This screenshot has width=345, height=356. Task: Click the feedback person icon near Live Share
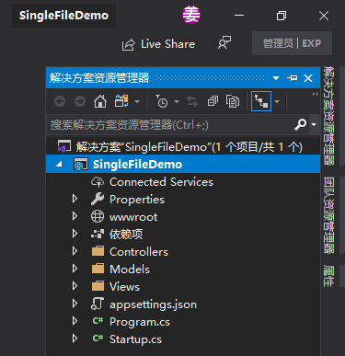pos(224,43)
